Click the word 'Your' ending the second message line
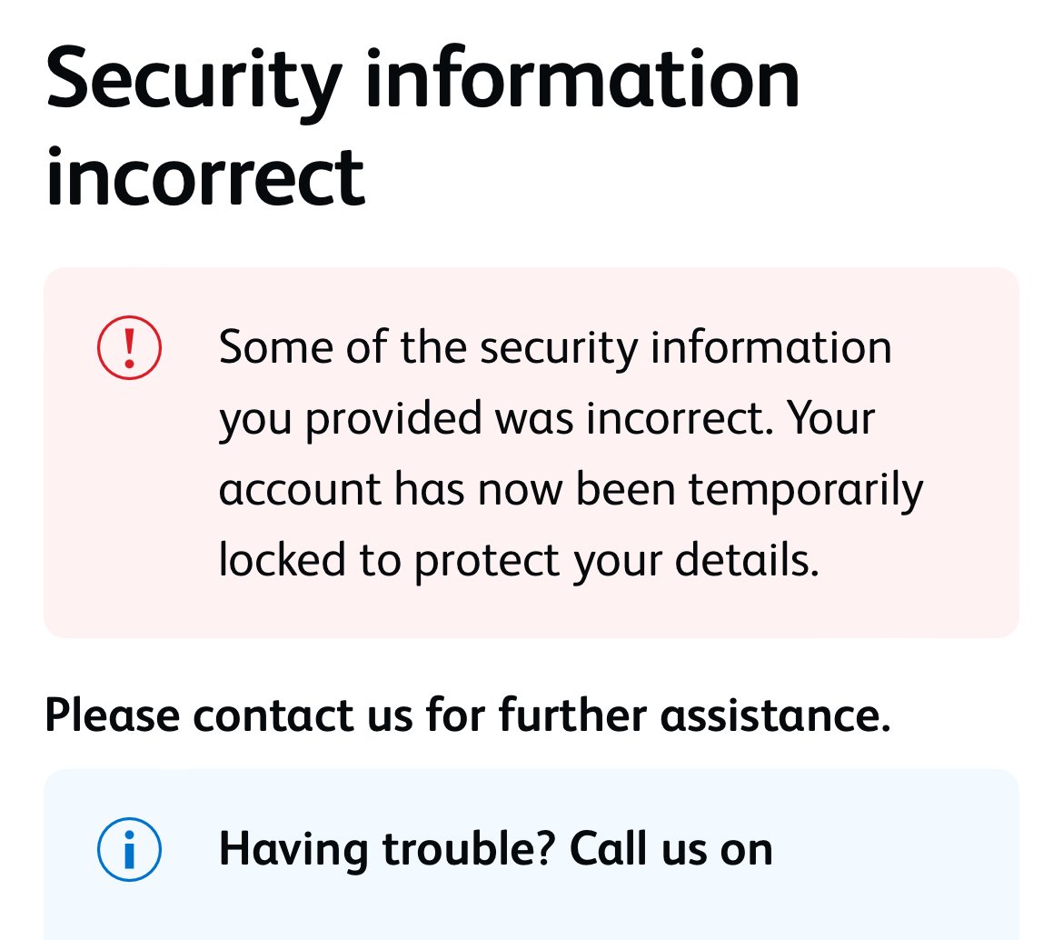This screenshot has width=1063, height=940. pyautogui.click(x=831, y=418)
